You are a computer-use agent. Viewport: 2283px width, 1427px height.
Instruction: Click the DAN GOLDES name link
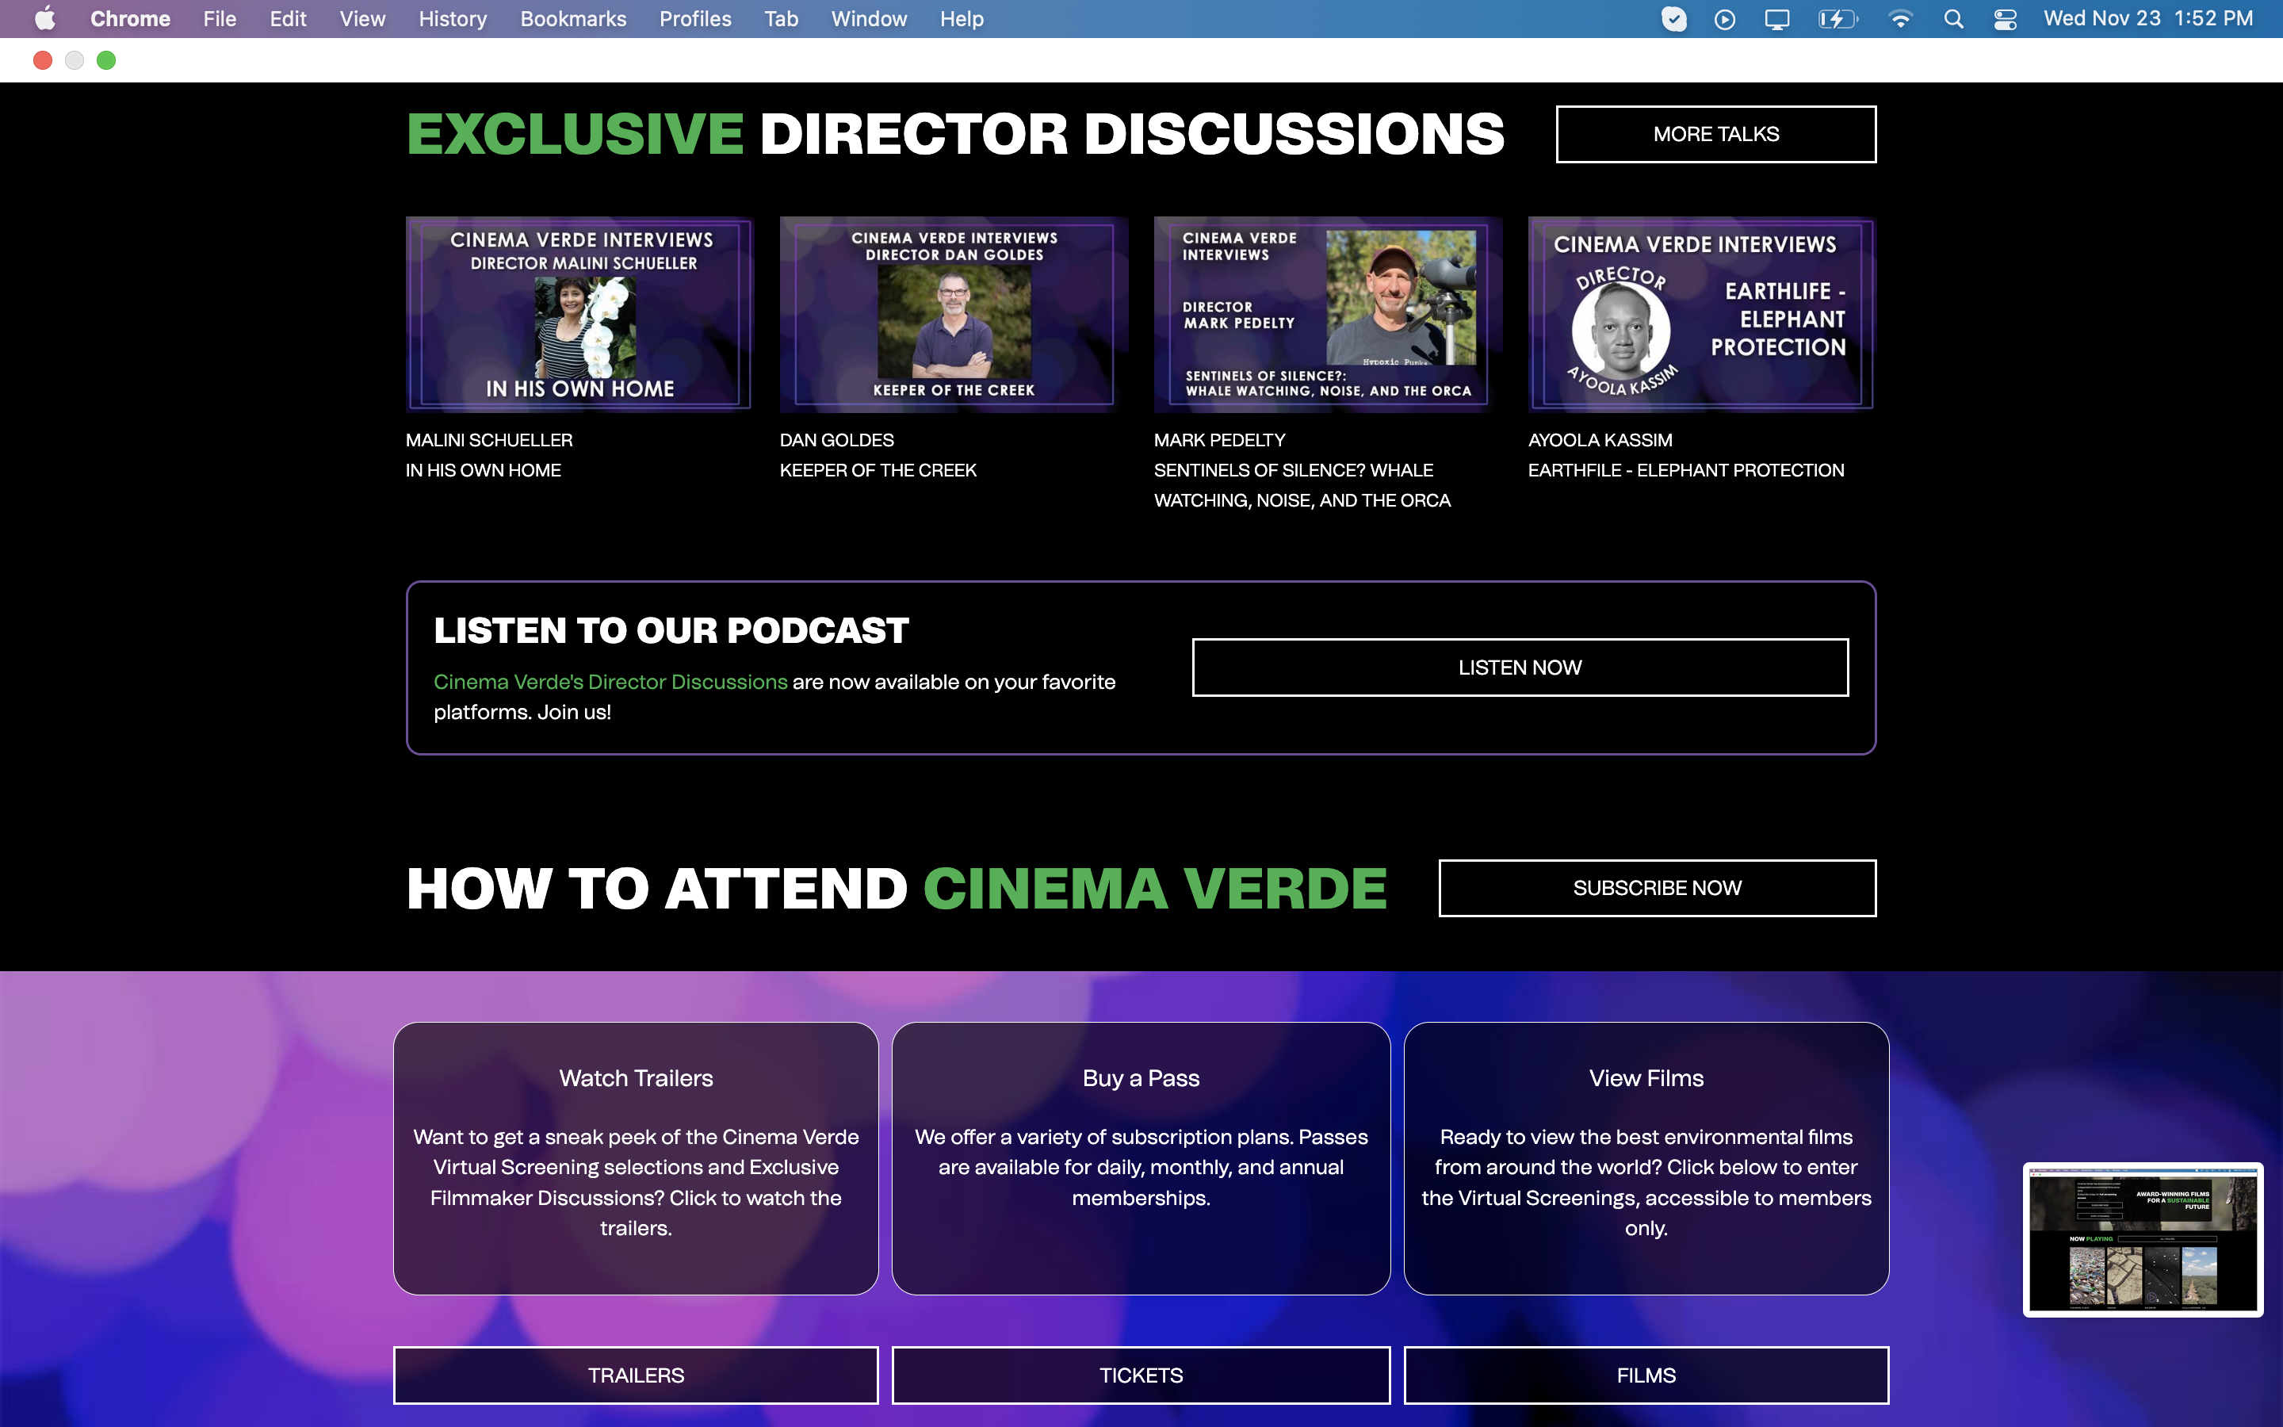[x=837, y=440]
